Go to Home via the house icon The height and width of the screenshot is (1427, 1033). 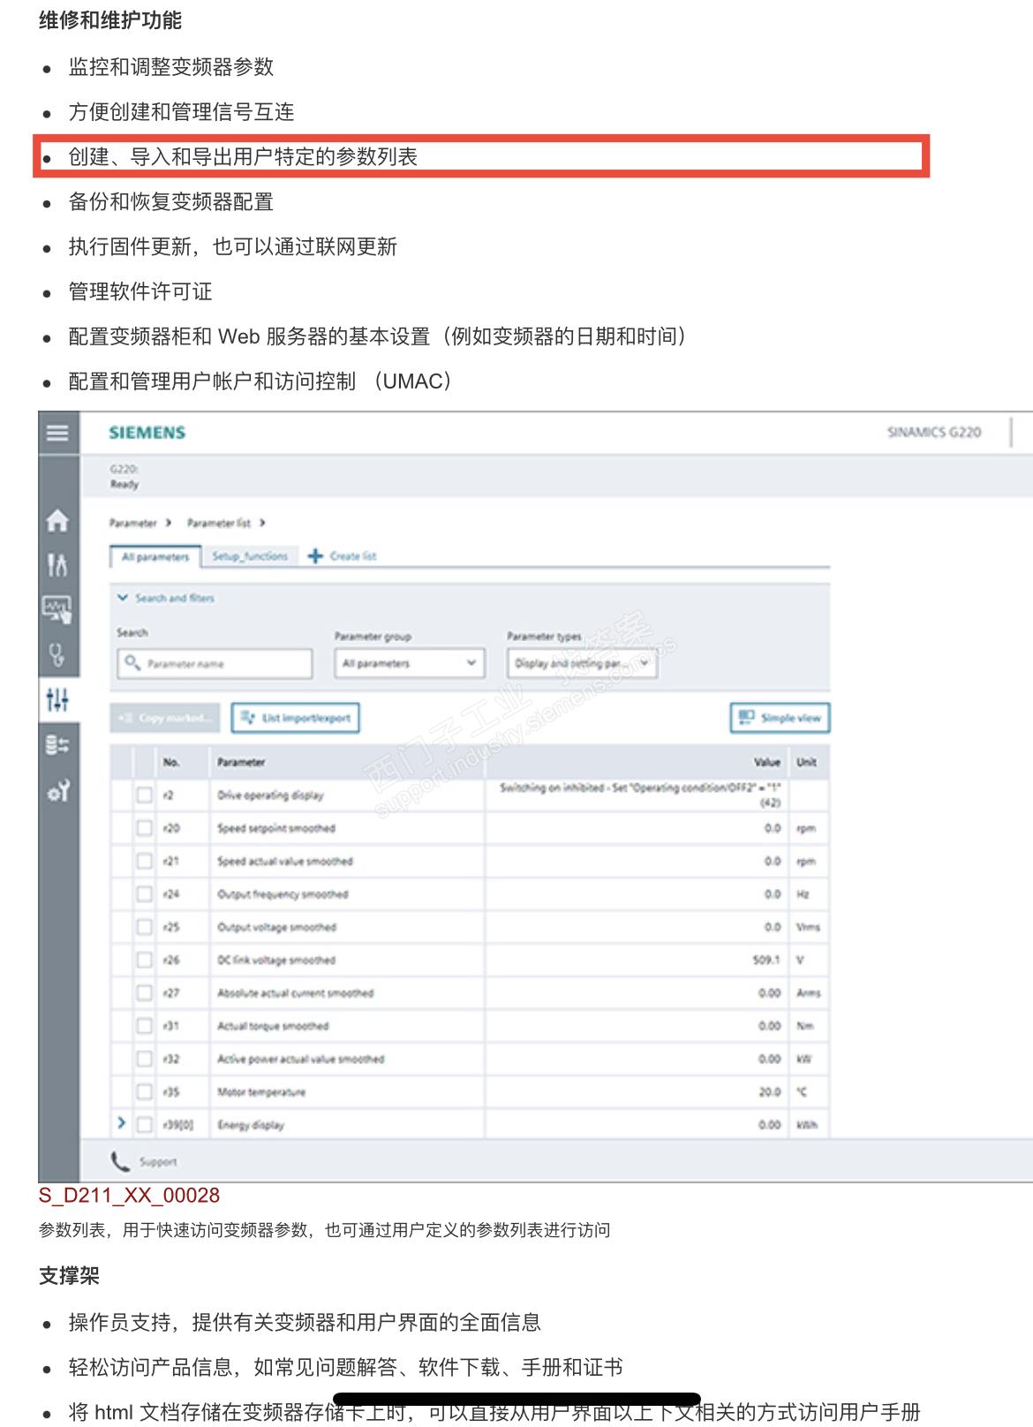(x=57, y=520)
